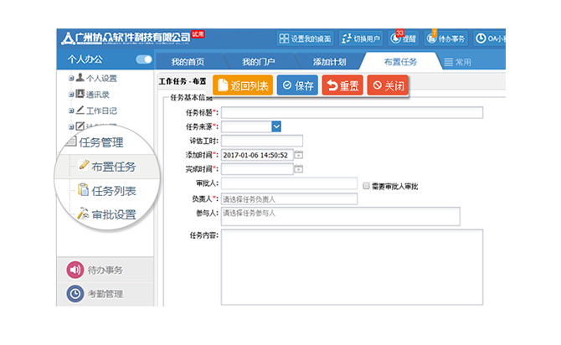
Task: Click the 返回列表 button
Action: pos(243,85)
